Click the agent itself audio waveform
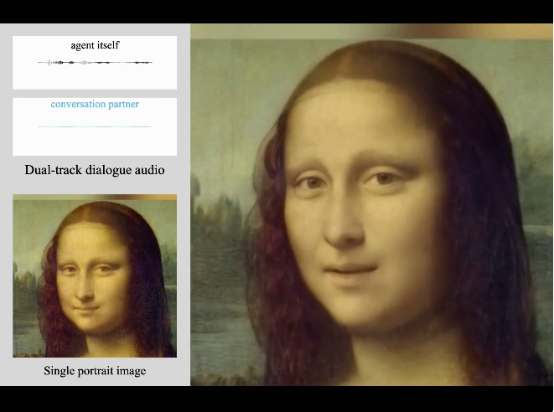Viewport: 554px width, 412px height. [x=95, y=63]
